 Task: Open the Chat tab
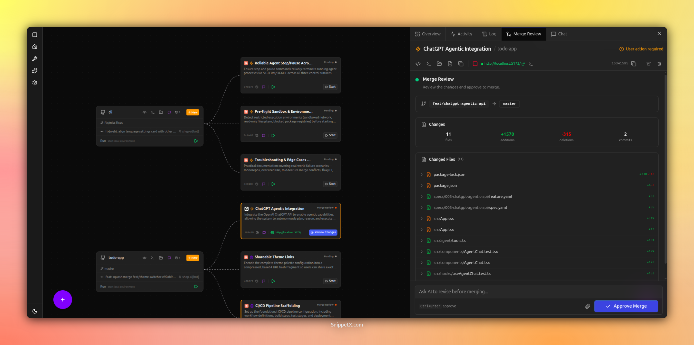(559, 34)
